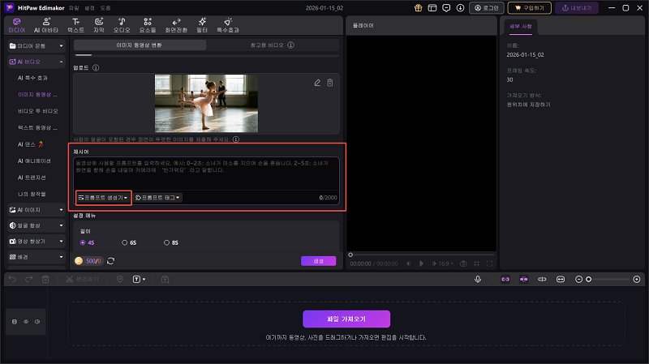
Task: Open the 요소들 elements tool
Action: pyautogui.click(x=148, y=25)
